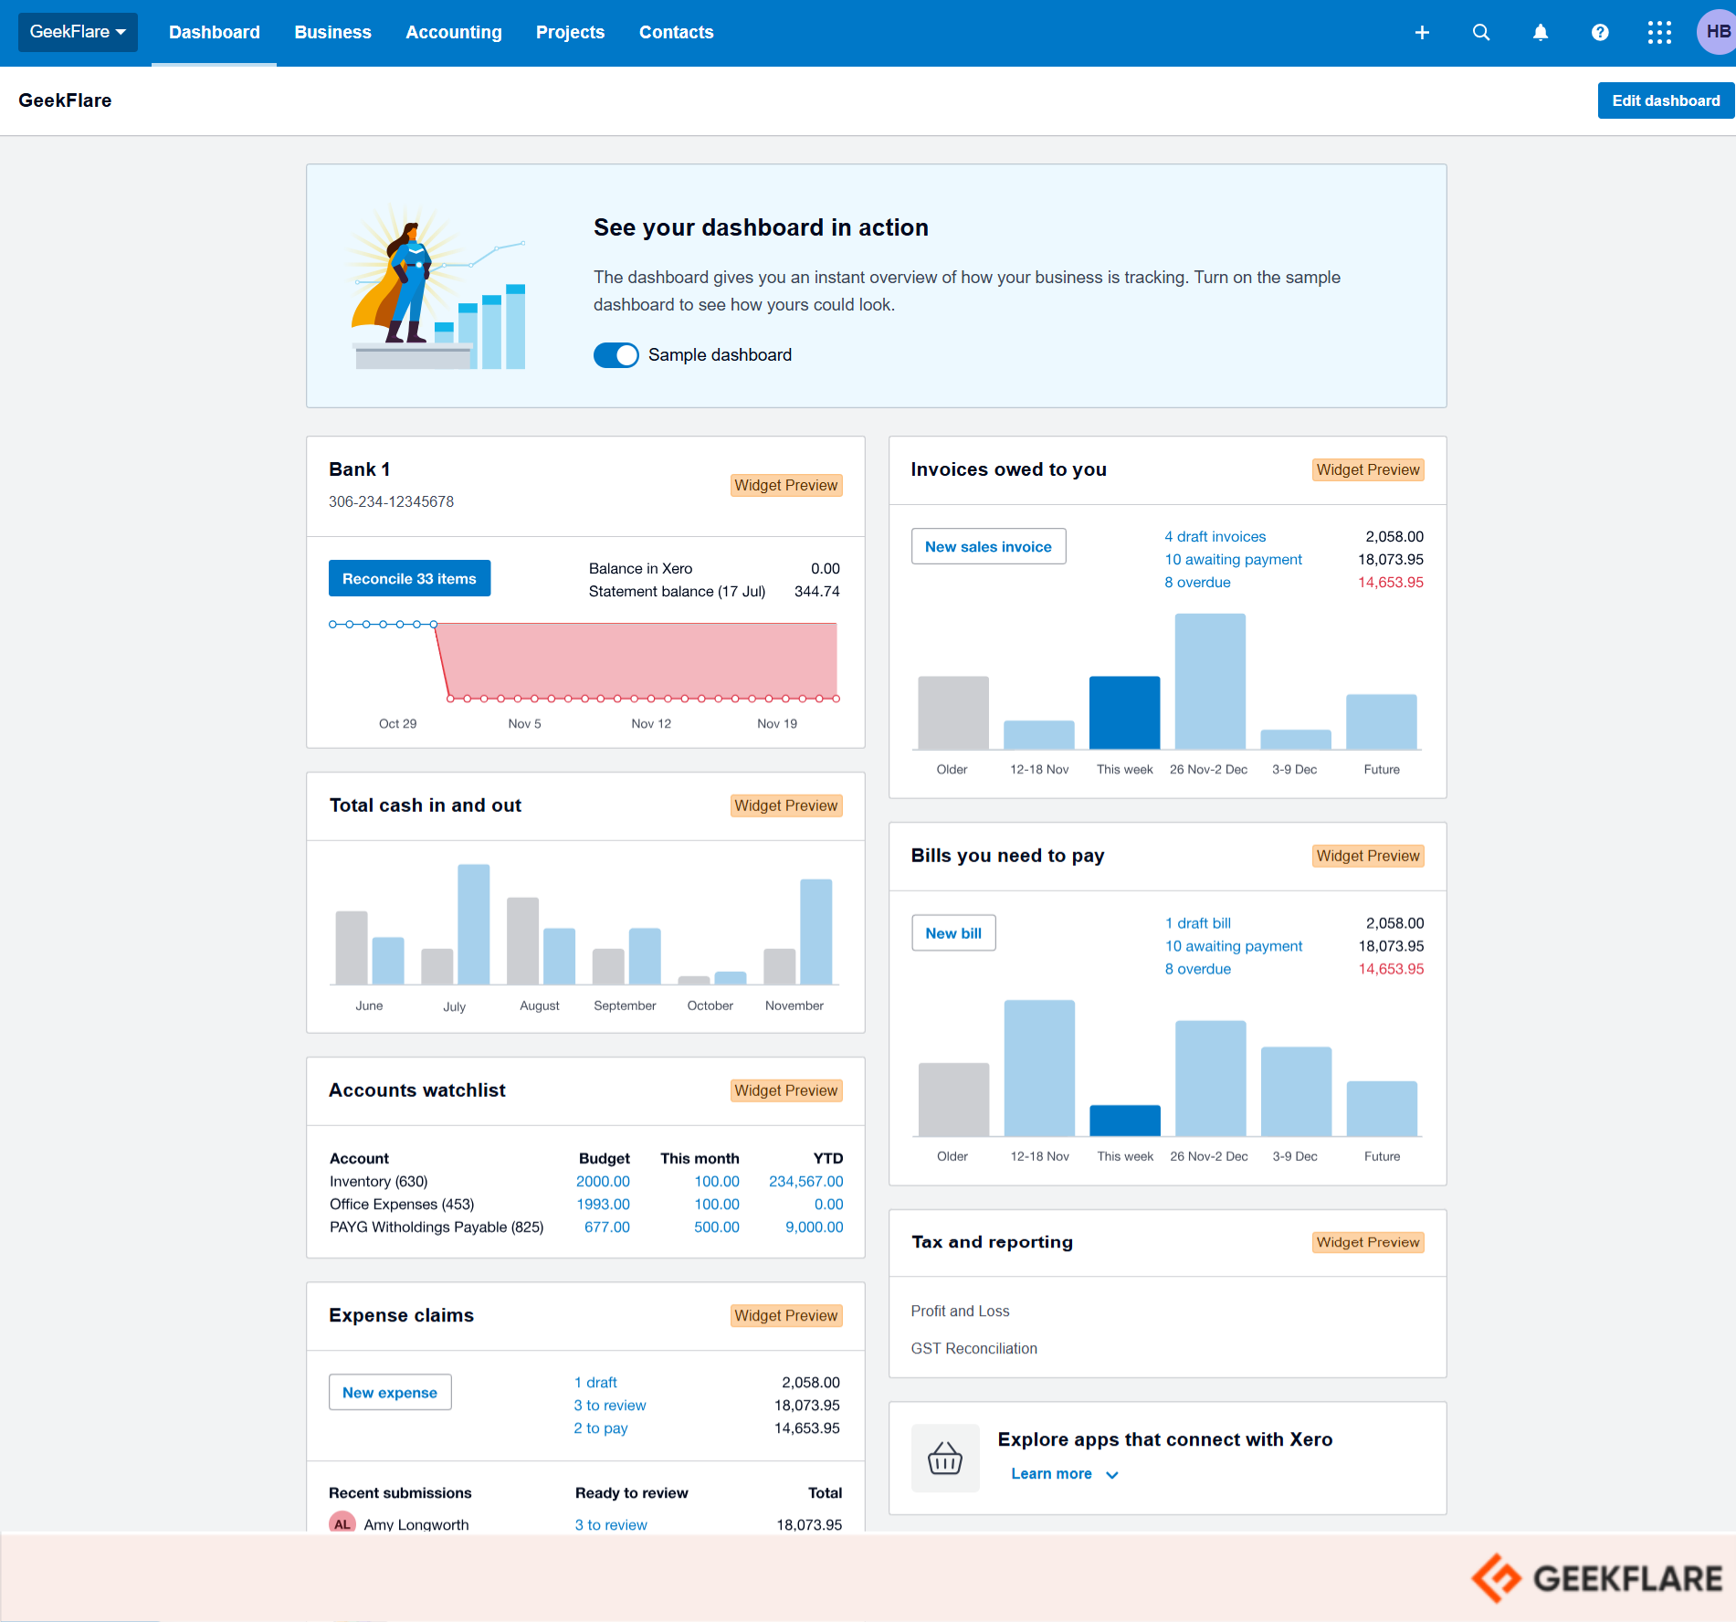The width and height of the screenshot is (1736, 1622).
Task: Click the shopping basket apps icon
Action: tap(945, 1458)
